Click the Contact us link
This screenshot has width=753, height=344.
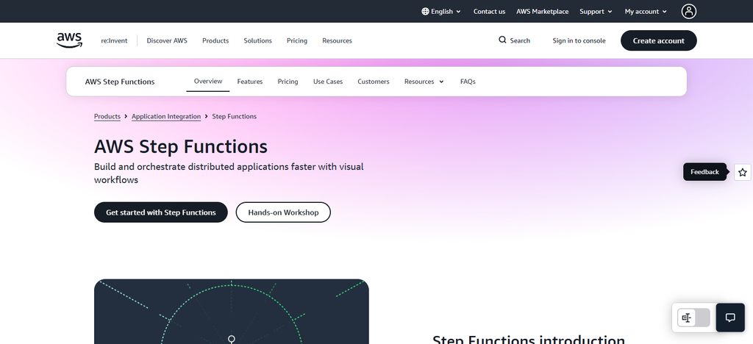(x=489, y=12)
